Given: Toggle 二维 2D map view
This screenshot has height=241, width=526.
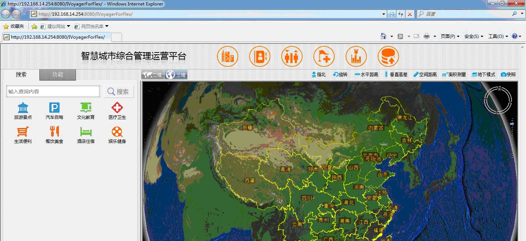Looking at the screenshot, I should 153,75.
